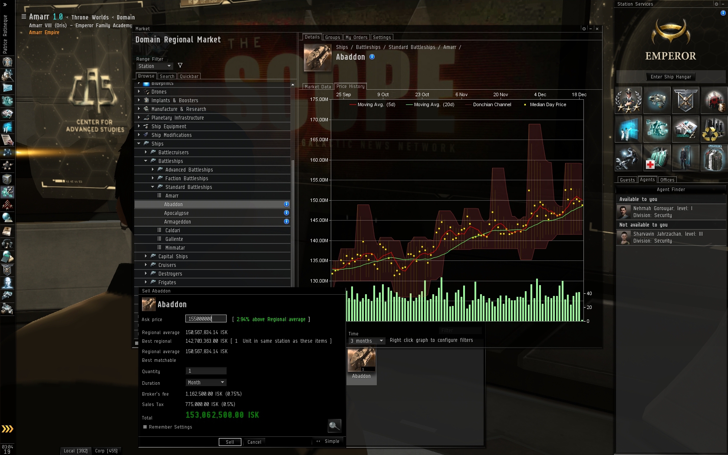The image size is (728, 455).
Task: Expand the Frigates group
Action: tap(146, 282)
